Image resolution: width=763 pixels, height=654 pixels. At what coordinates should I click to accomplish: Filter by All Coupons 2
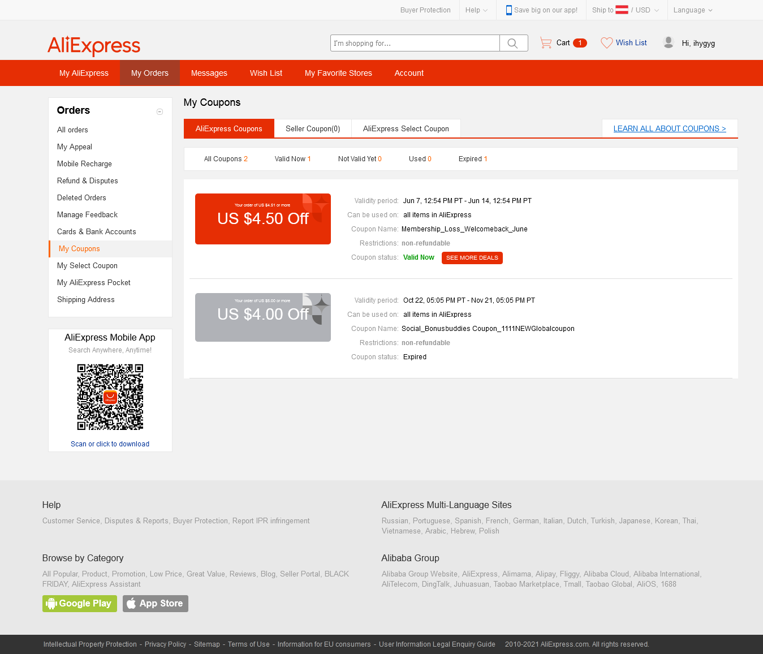[x=226, y=159]
